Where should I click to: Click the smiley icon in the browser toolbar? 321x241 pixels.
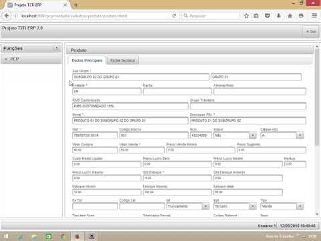click(x=301, y=16)
